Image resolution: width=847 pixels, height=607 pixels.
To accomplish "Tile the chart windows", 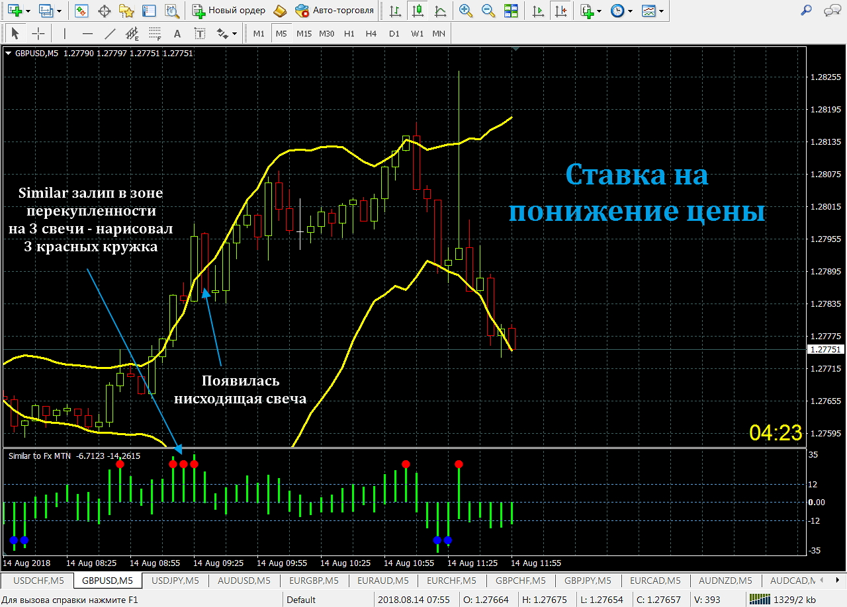I will tap(511, 11).
